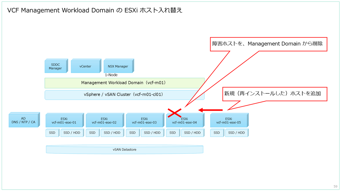Click the SSD / HDD box under vcf-m01-esxi-04
The image size is (341, 191).
point(193,133)
